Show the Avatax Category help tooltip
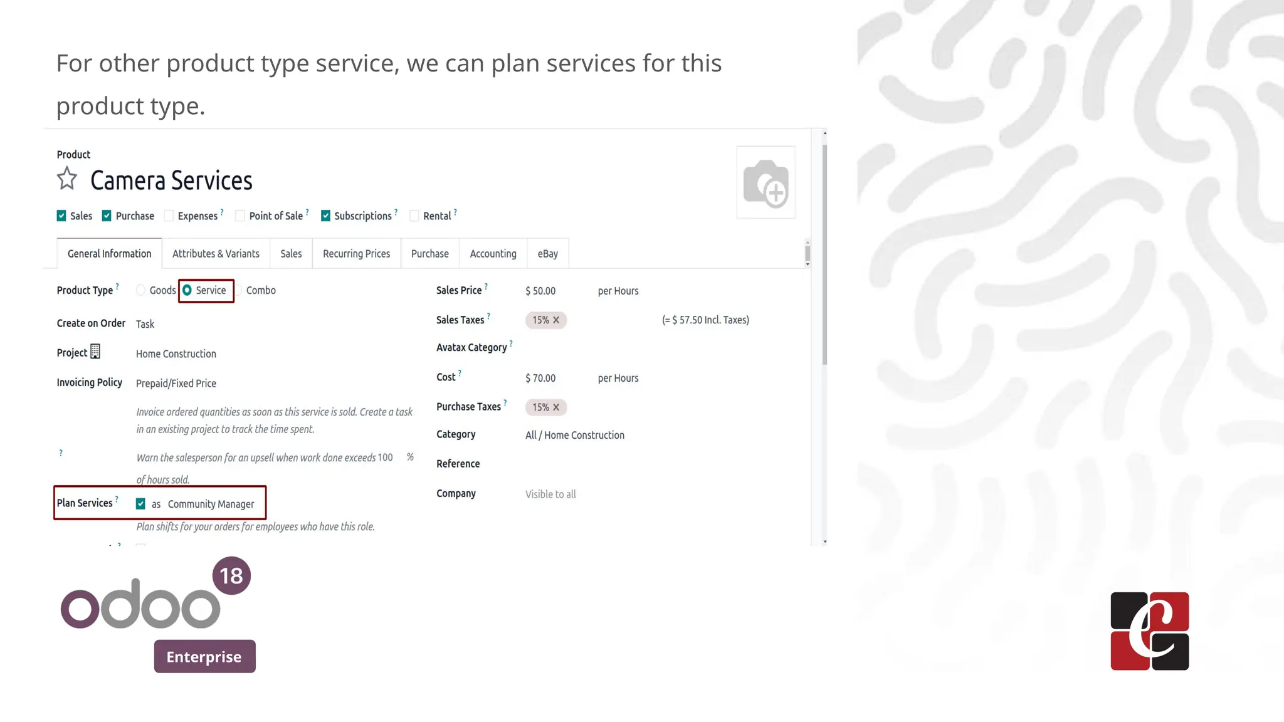1284x722 pixels. point(511,343)
